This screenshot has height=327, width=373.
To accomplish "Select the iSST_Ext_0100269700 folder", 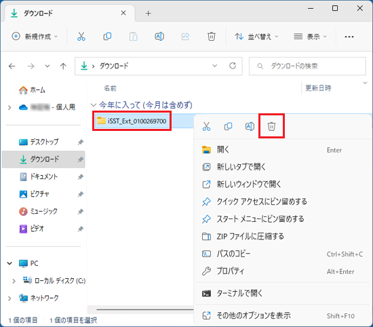I will tap(132, 121).
